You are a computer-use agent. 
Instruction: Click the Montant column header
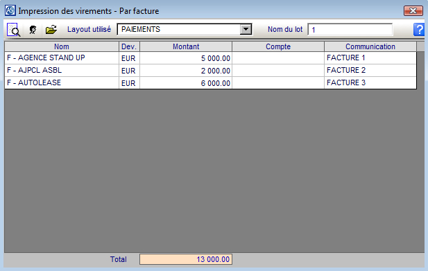[x=186, y=46]
